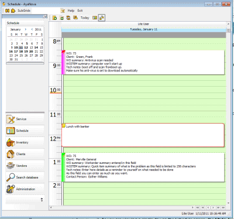The height and width of the screenshot is (219, 234).
Task: Advance the mini calendar month with right arrow
Action: [x=26, y=29]
